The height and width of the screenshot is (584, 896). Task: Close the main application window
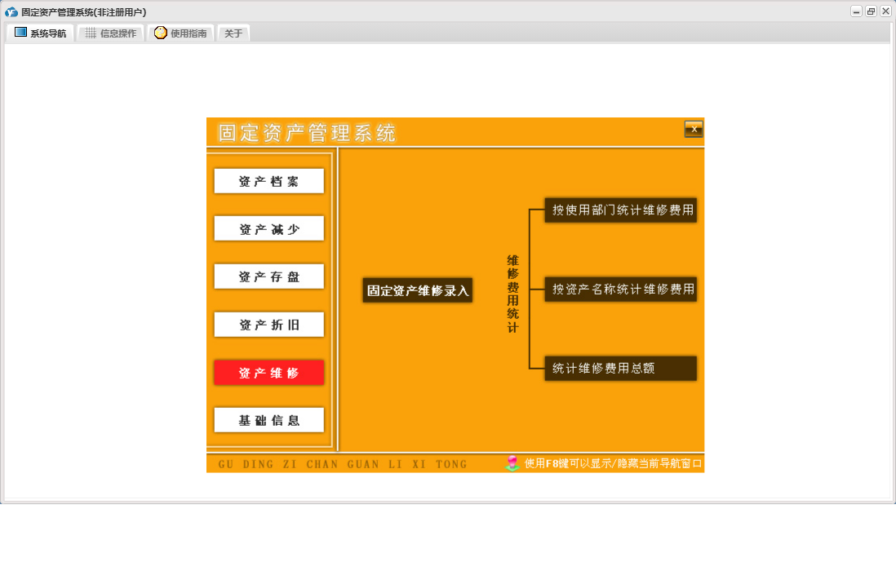[885, 11]
